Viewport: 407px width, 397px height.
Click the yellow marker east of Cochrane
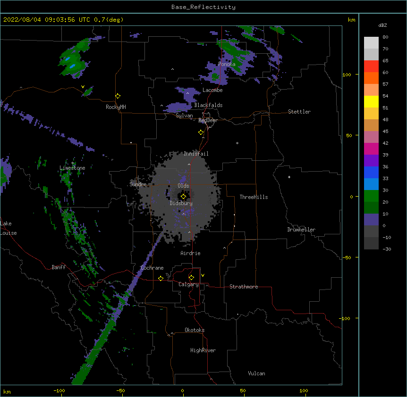pyautogui.click(x=161, y=278)
